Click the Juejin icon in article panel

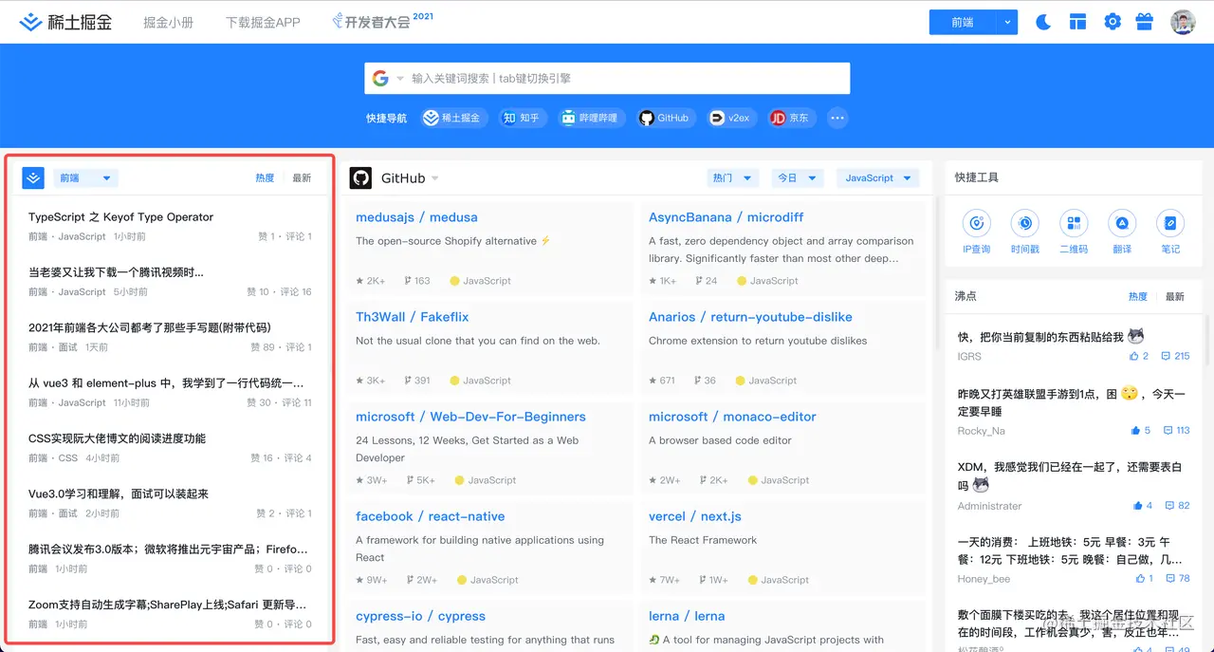pos(33,177)
